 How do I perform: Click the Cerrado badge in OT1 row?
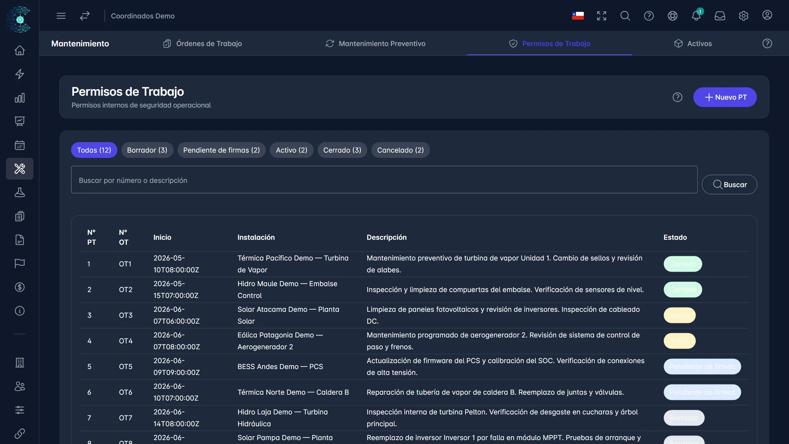683,264
